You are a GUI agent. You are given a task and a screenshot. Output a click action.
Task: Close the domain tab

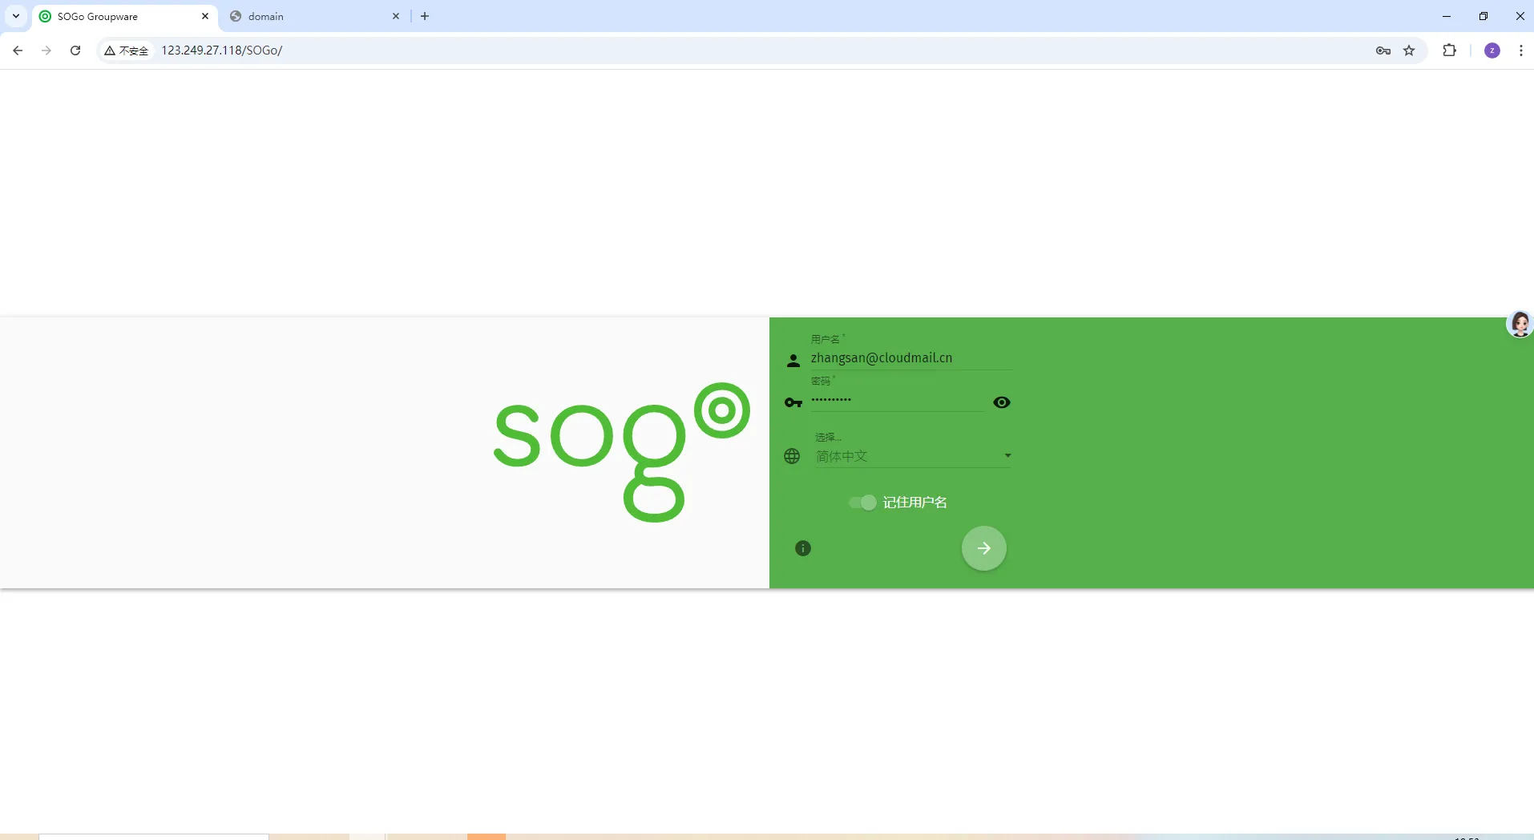pos(396,16)
